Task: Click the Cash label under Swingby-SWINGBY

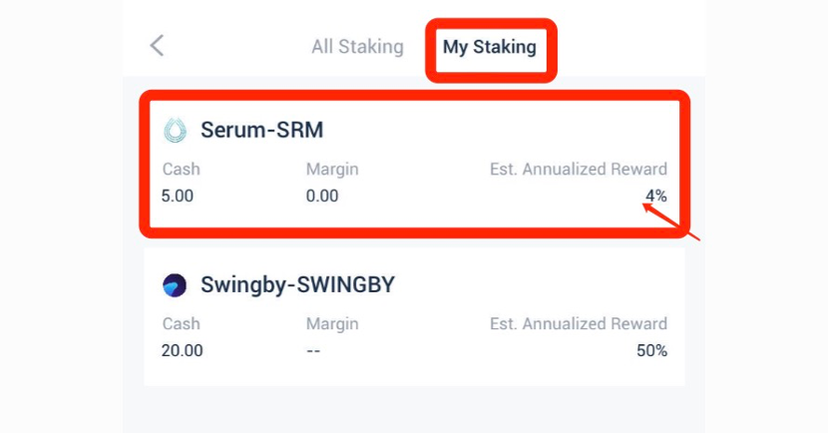Action: [x=181, y=324]
